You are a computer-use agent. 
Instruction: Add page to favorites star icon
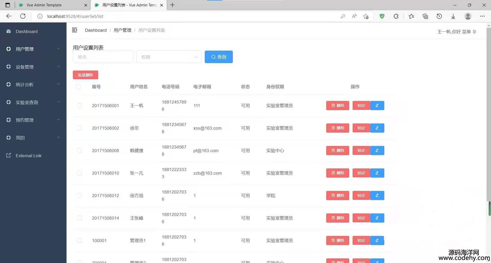(x=366, y=16)
